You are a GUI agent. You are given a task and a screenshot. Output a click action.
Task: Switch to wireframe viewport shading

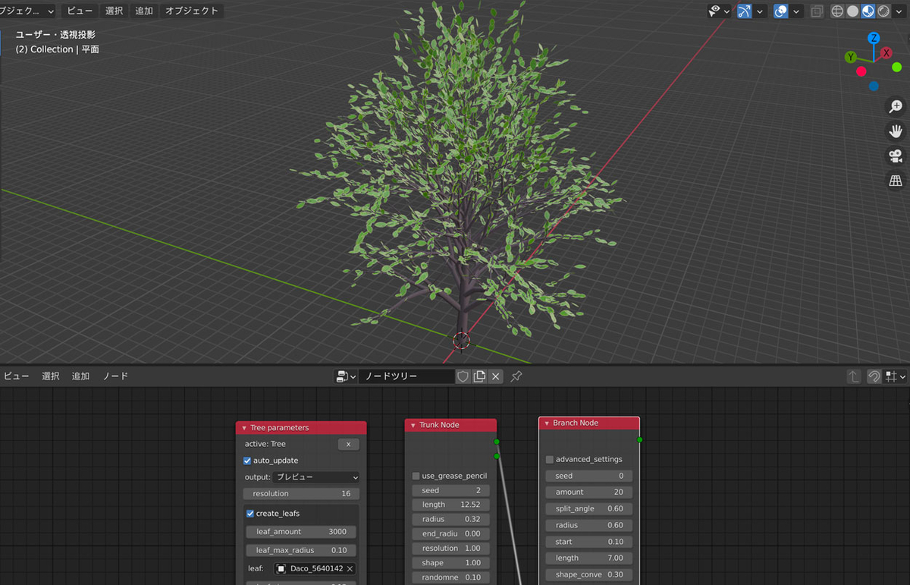[837, 11]
